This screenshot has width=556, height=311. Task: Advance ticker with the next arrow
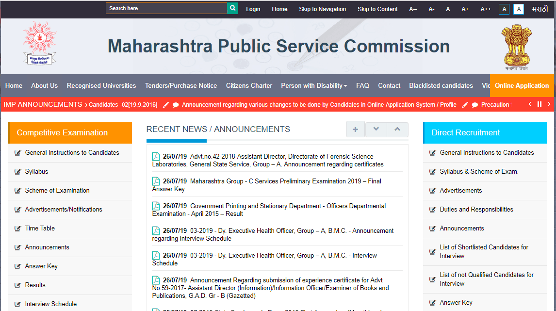pyautogui.click(x=549, y=104)
